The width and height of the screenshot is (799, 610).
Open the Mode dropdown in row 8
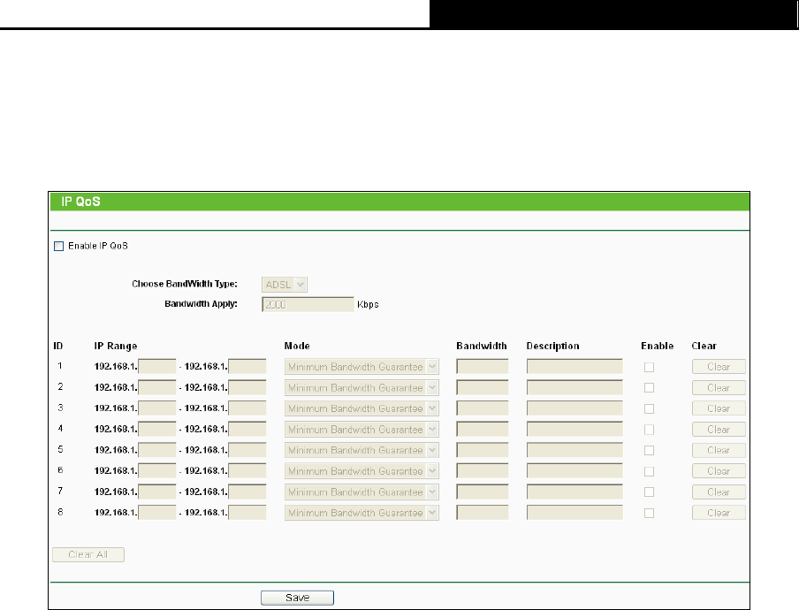coord(361,513)
